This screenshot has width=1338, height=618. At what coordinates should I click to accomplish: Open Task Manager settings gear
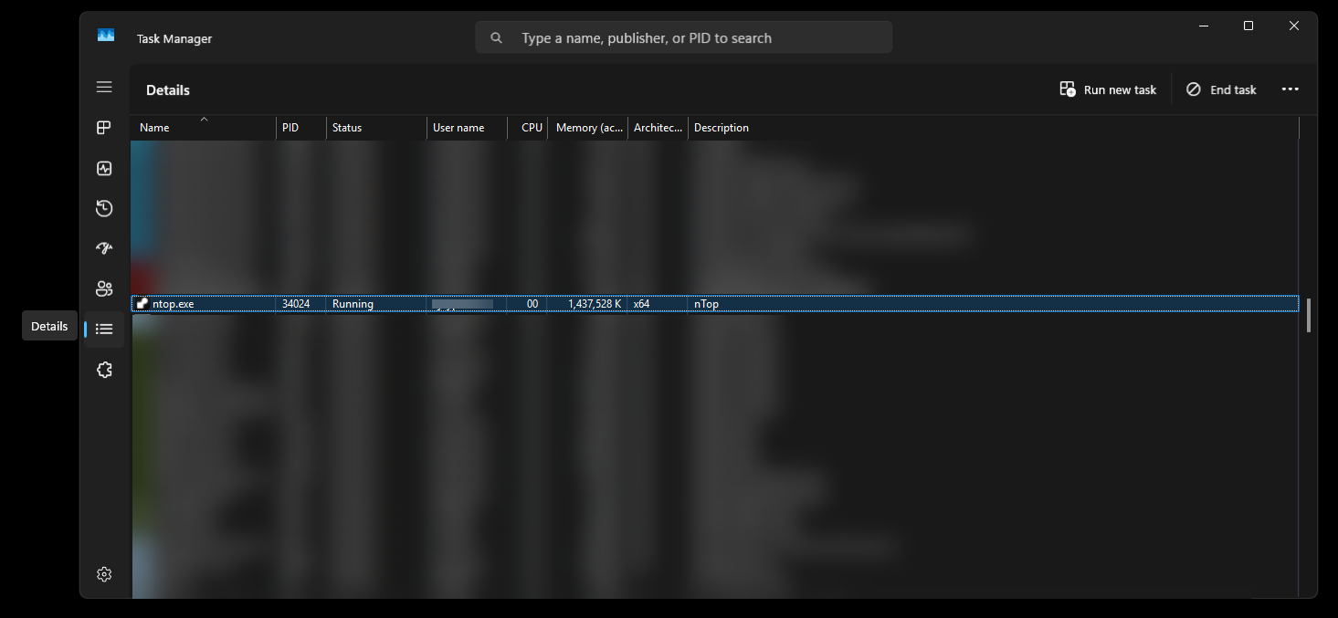pyautogui.click(x=104, y=574)
